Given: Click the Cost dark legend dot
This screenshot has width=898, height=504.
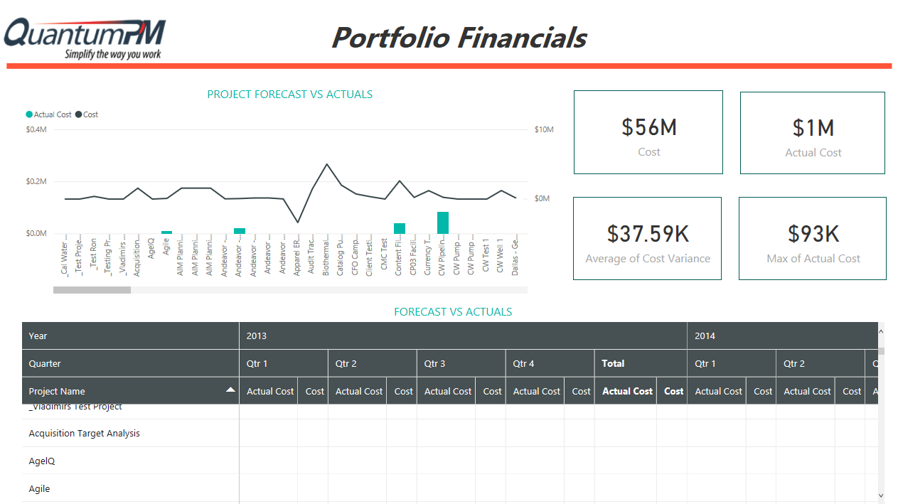Looking at the screenshot, I should (78, 114).
